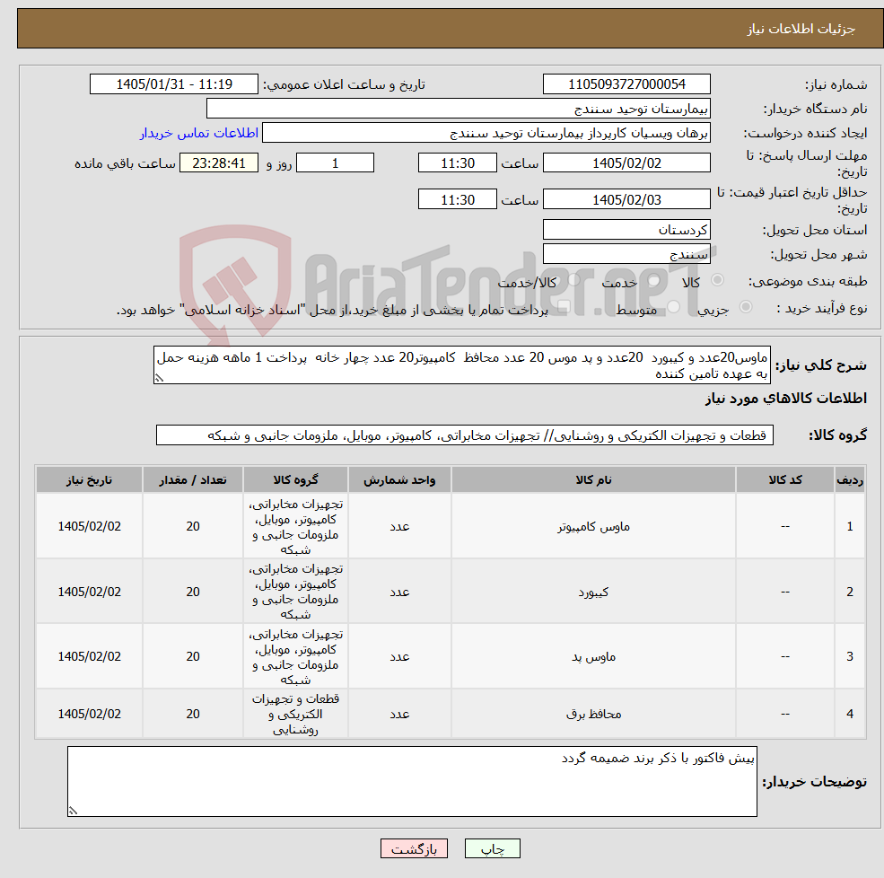Click response deadline date 1405/02/02 field
The image size is (884, 878).
pyautogui.click(x=626, y=163)
